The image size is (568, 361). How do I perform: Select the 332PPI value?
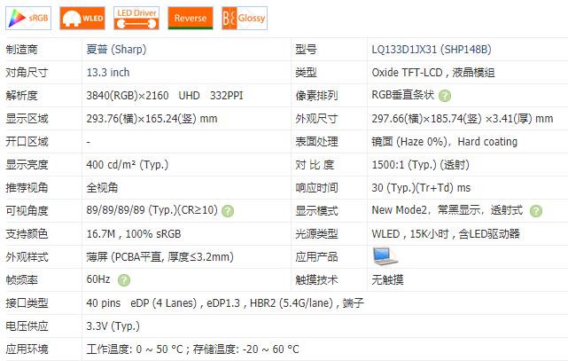click(x=227, y=96)
